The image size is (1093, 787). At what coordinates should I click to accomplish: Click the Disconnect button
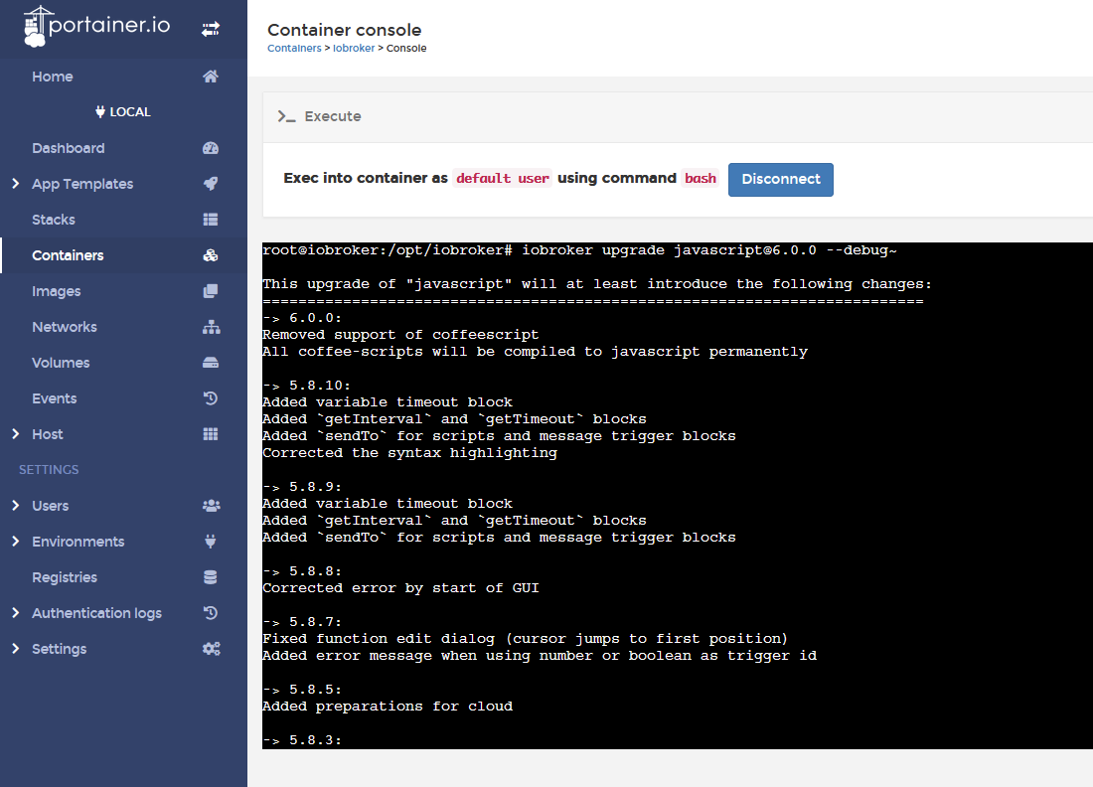coord(781,179)
